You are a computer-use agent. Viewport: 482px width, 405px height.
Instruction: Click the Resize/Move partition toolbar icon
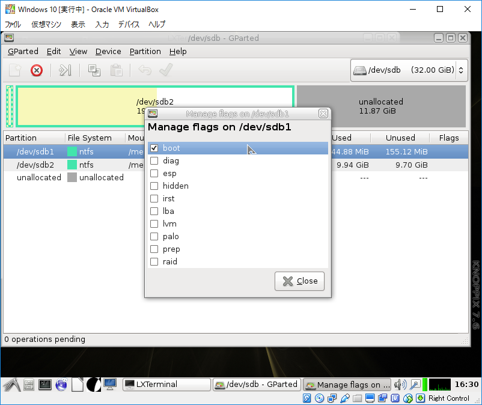point(65,70)
